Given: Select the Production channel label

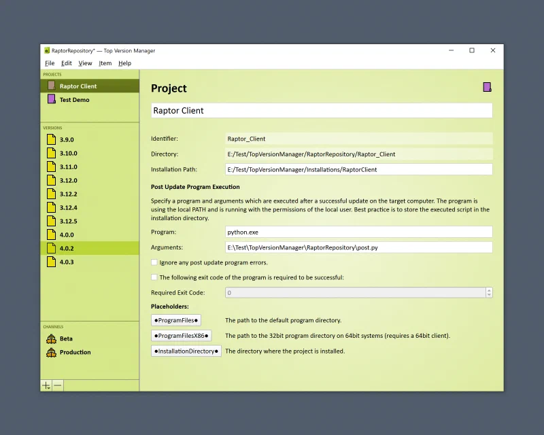Looking at the screenshot, I should 75,352.
